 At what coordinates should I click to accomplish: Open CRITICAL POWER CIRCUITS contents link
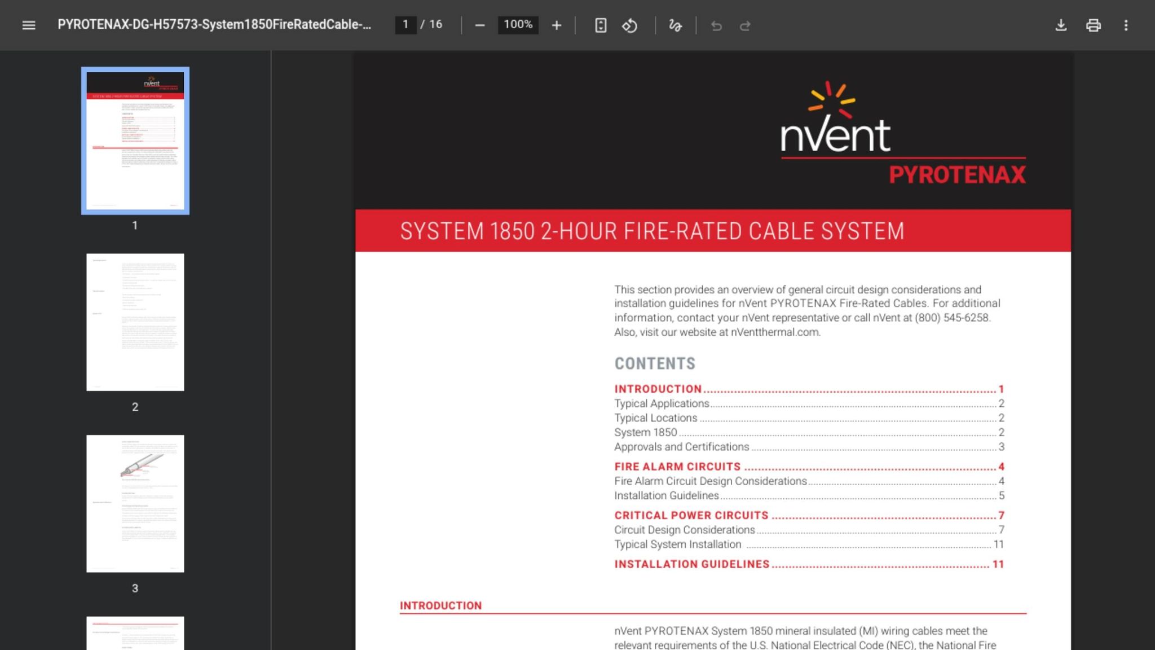[809, 515]
